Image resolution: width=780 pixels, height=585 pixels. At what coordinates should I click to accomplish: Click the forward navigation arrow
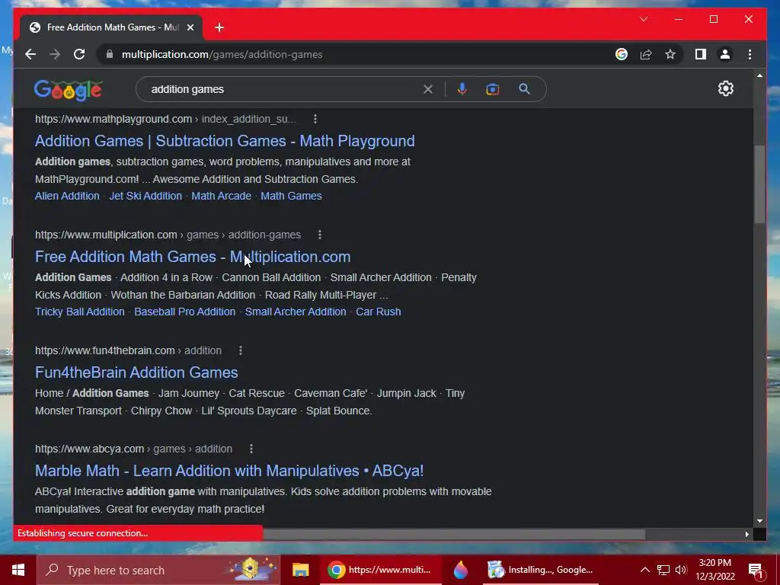tap(55, 54)
